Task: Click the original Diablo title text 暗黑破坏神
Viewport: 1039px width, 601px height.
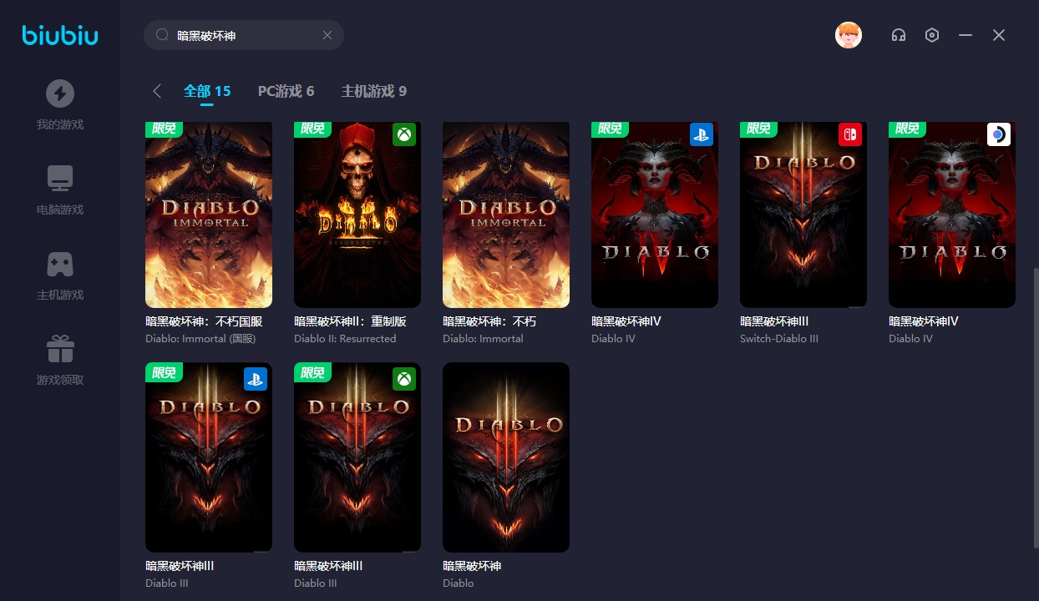Action: click(472, 566)
